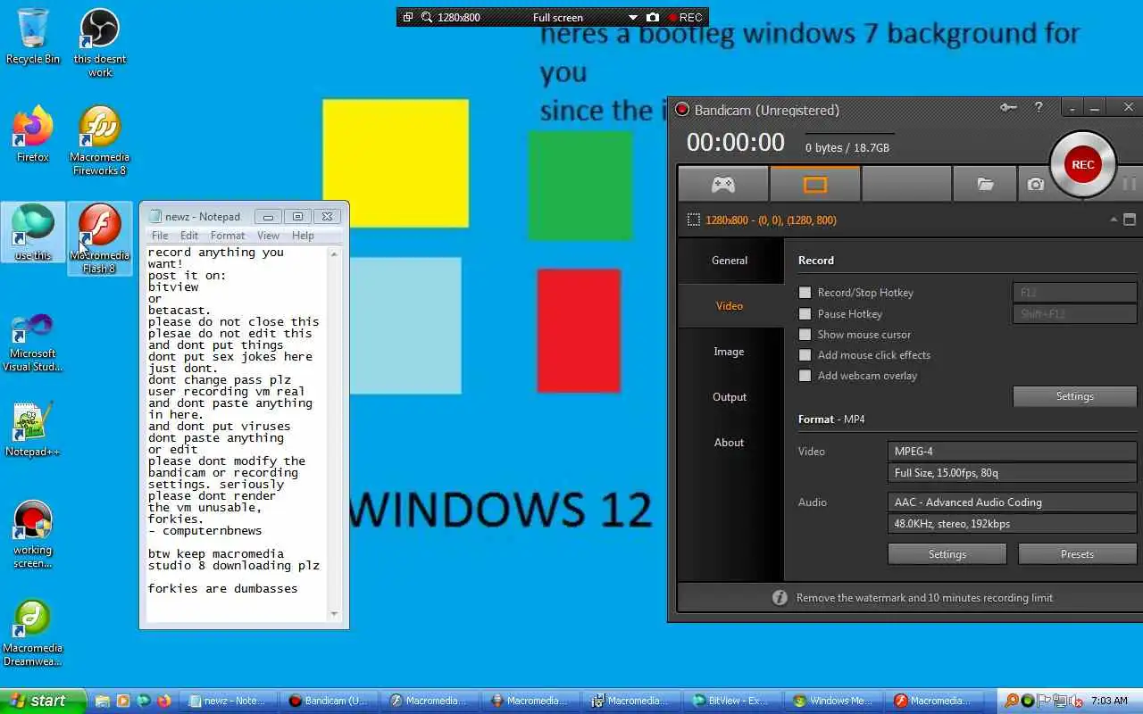The image size is (1143, 714).
Task: Click the F12 record hotkey field
Action: tap(1074, 292)
